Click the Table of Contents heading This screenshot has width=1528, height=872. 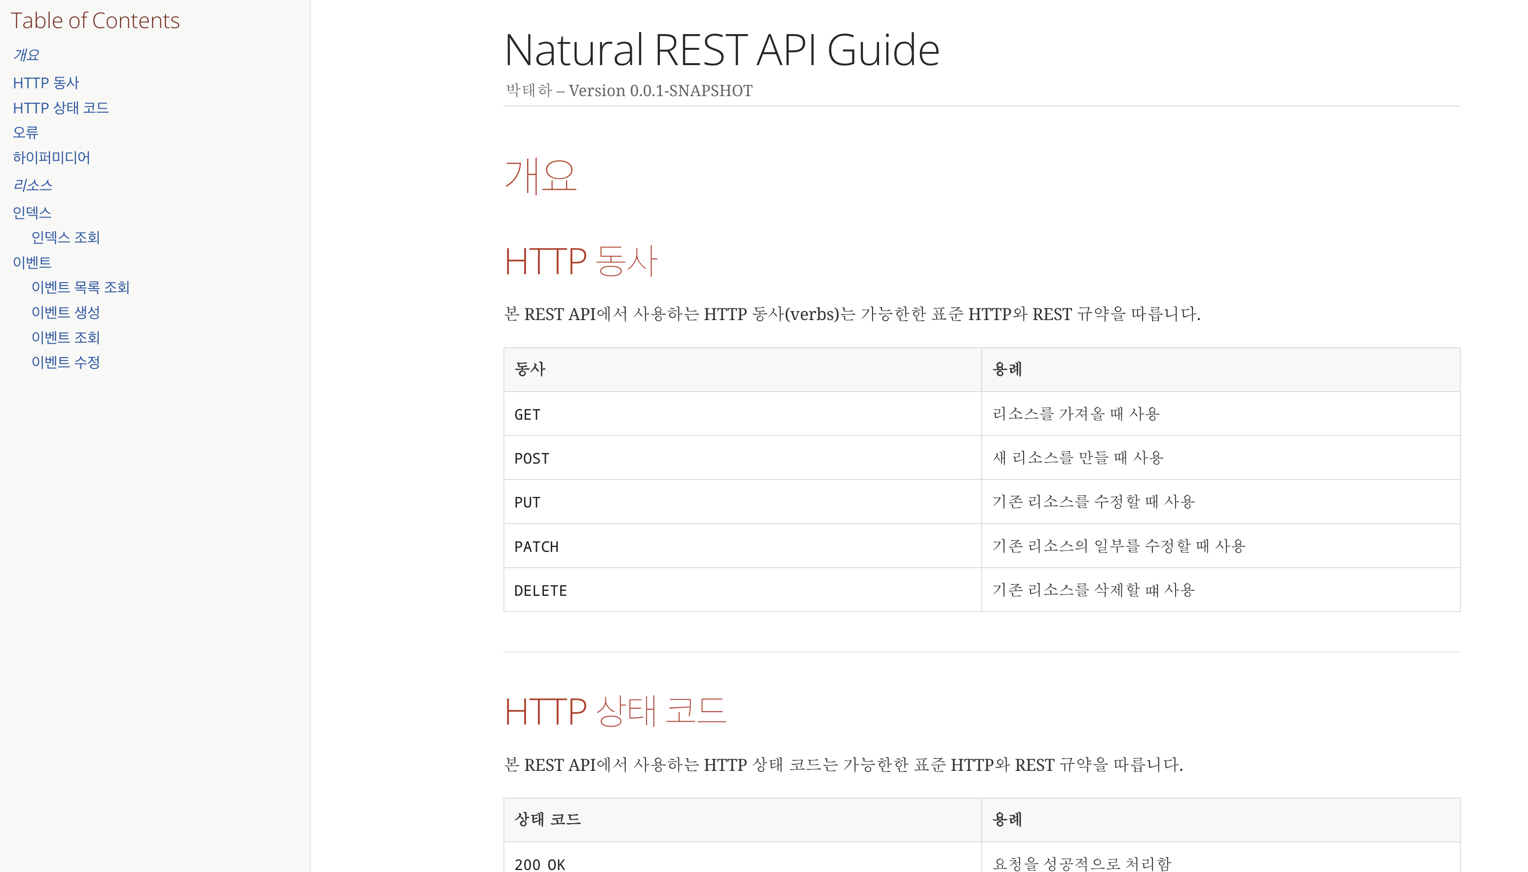click(95, 21)
